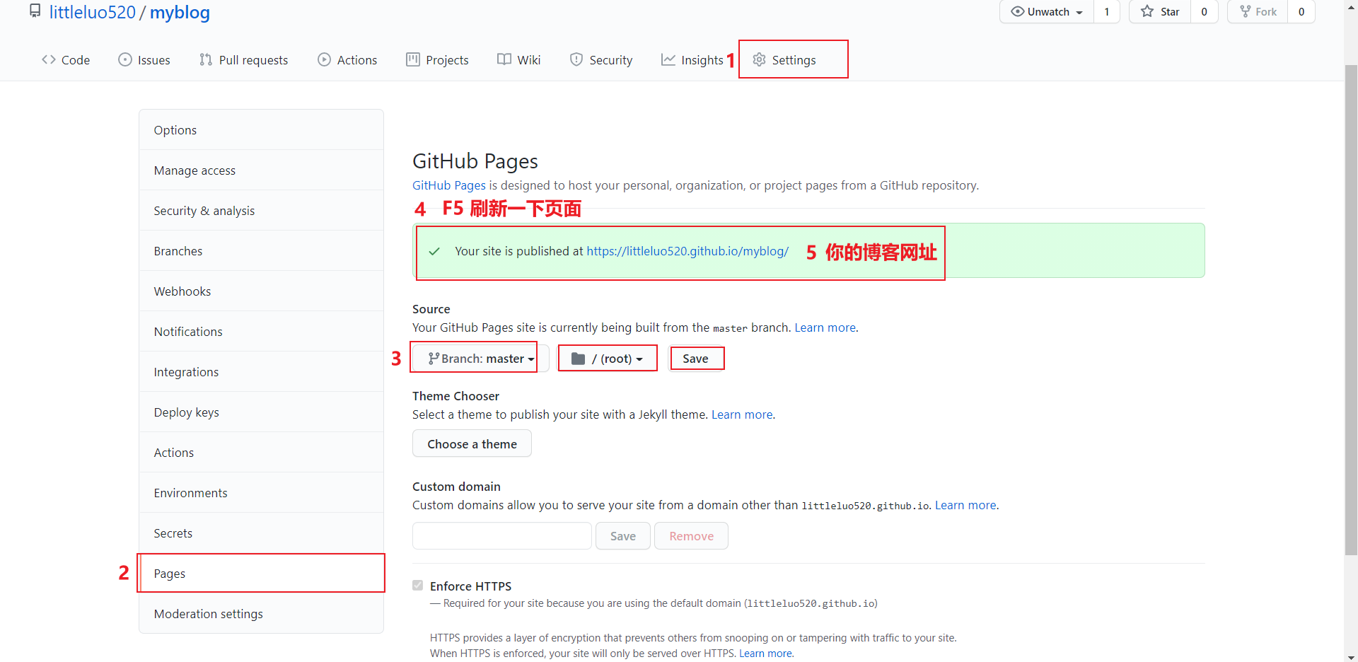Toggle the Enforce HTTPS checkbox
The image size is (1358, 662).
click(x=418, y=586)
